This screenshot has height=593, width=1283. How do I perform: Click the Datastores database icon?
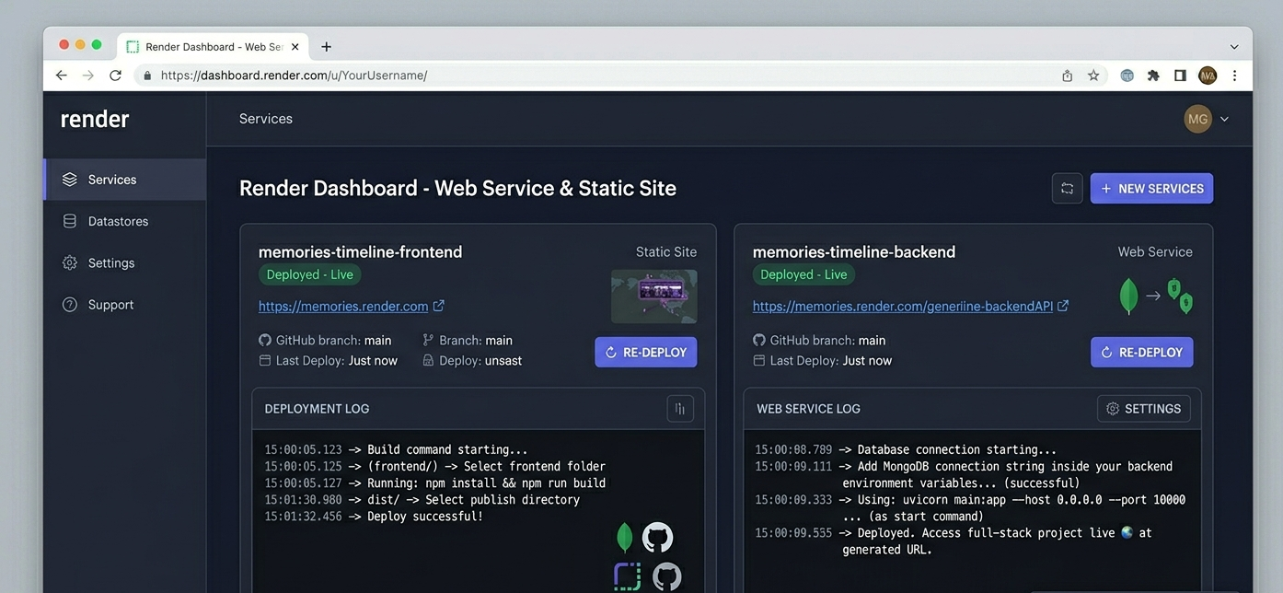tap(70, 221)
